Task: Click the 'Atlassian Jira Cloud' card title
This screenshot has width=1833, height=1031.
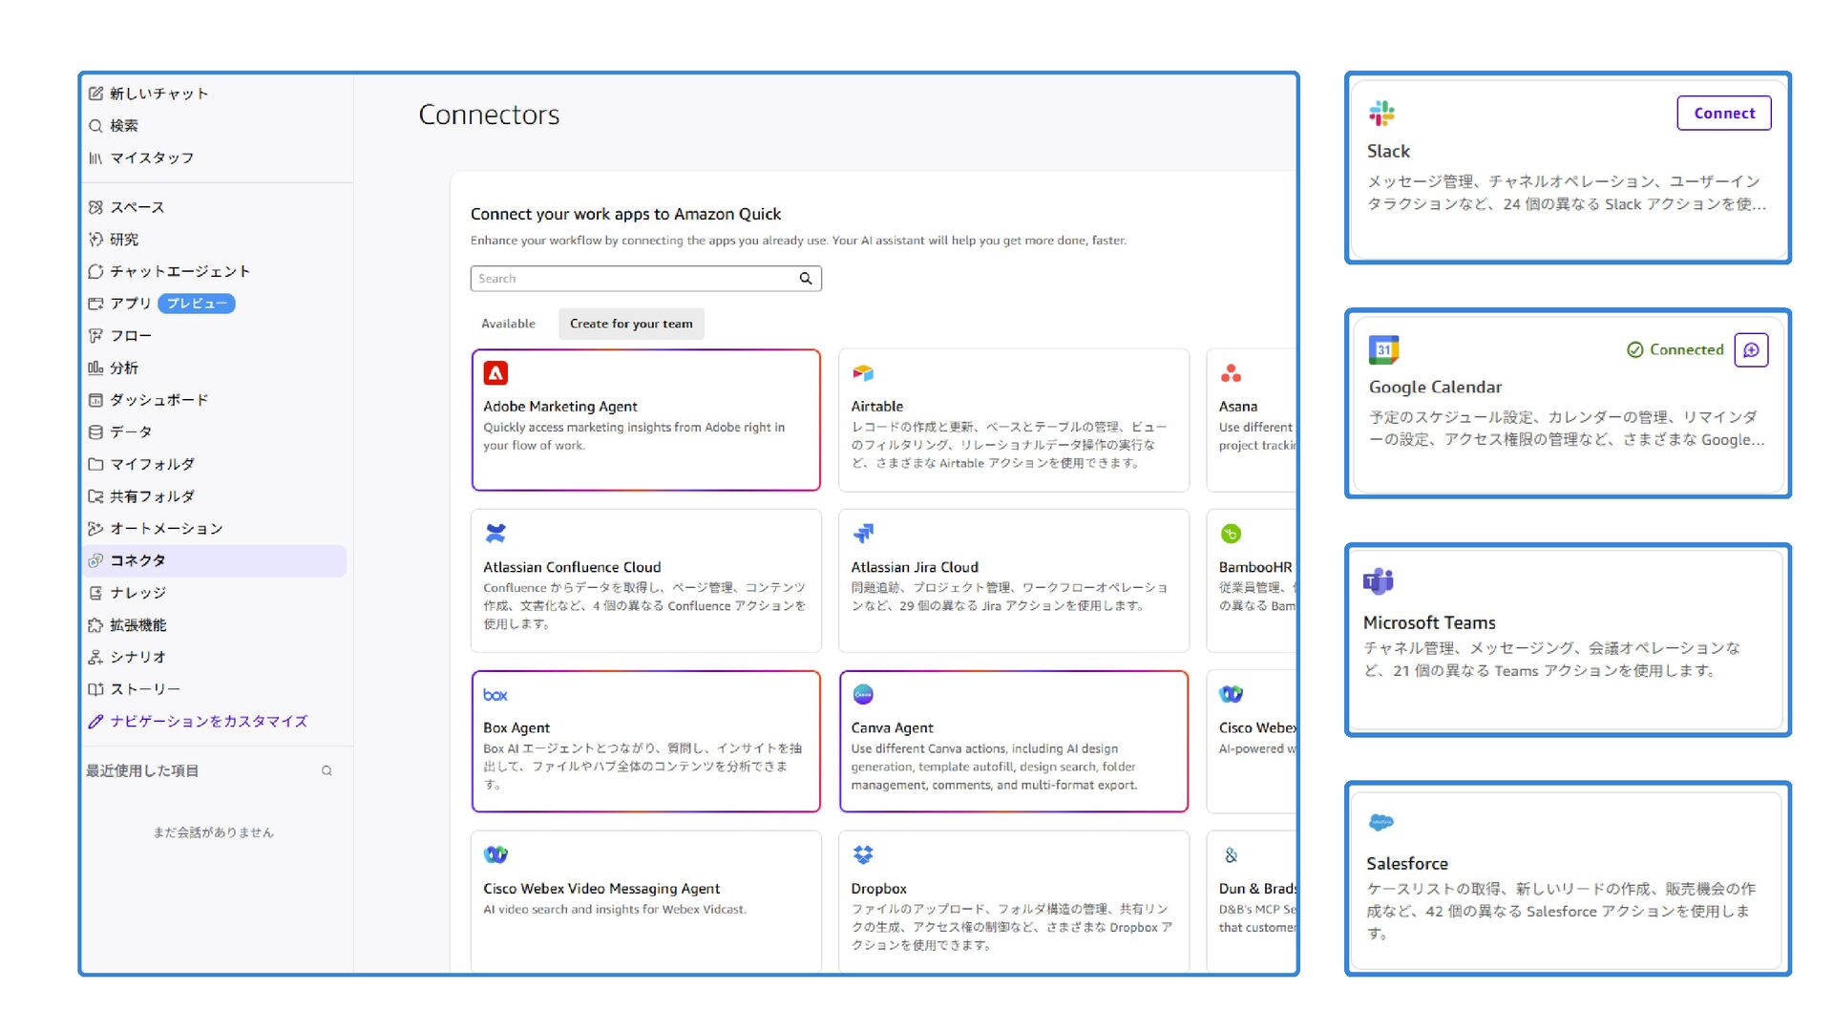Action: click(x=915, y=568)
